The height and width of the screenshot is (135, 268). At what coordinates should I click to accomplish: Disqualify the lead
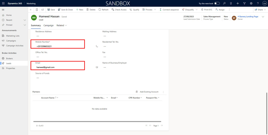pos(188,10)
